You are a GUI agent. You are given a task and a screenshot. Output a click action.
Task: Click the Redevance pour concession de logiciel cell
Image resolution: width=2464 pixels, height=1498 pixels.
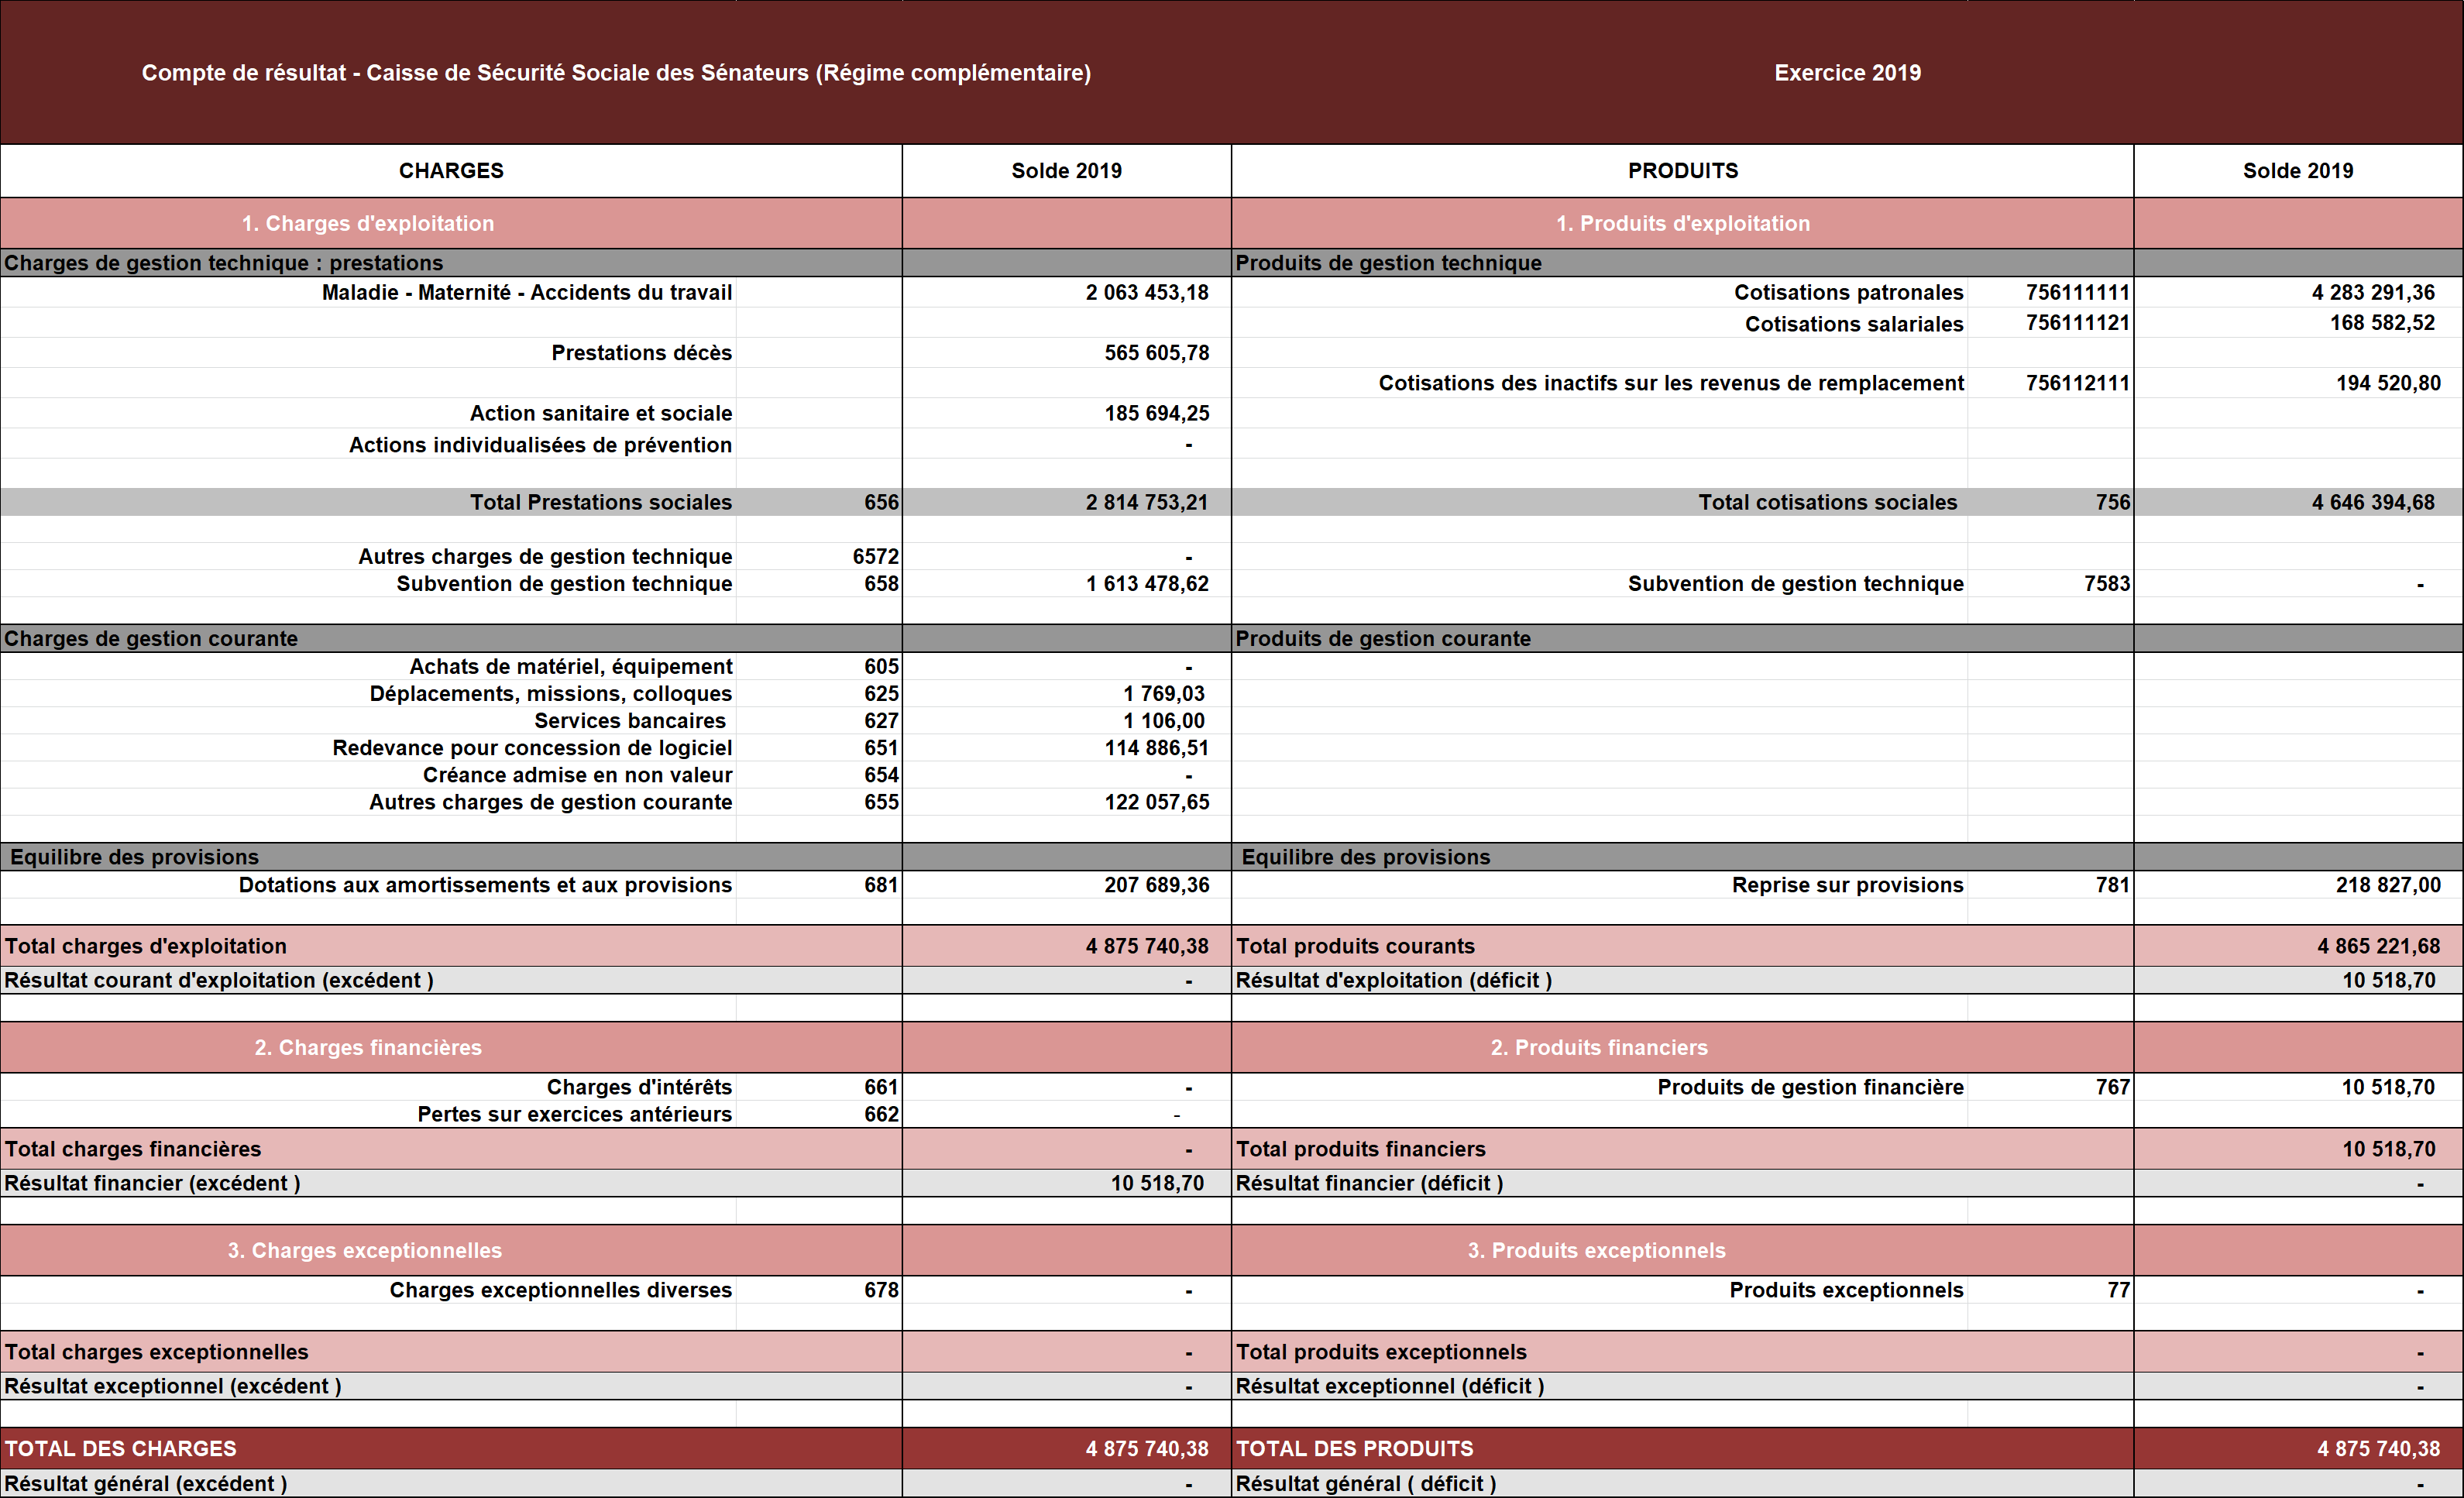[x=532, y=748]
